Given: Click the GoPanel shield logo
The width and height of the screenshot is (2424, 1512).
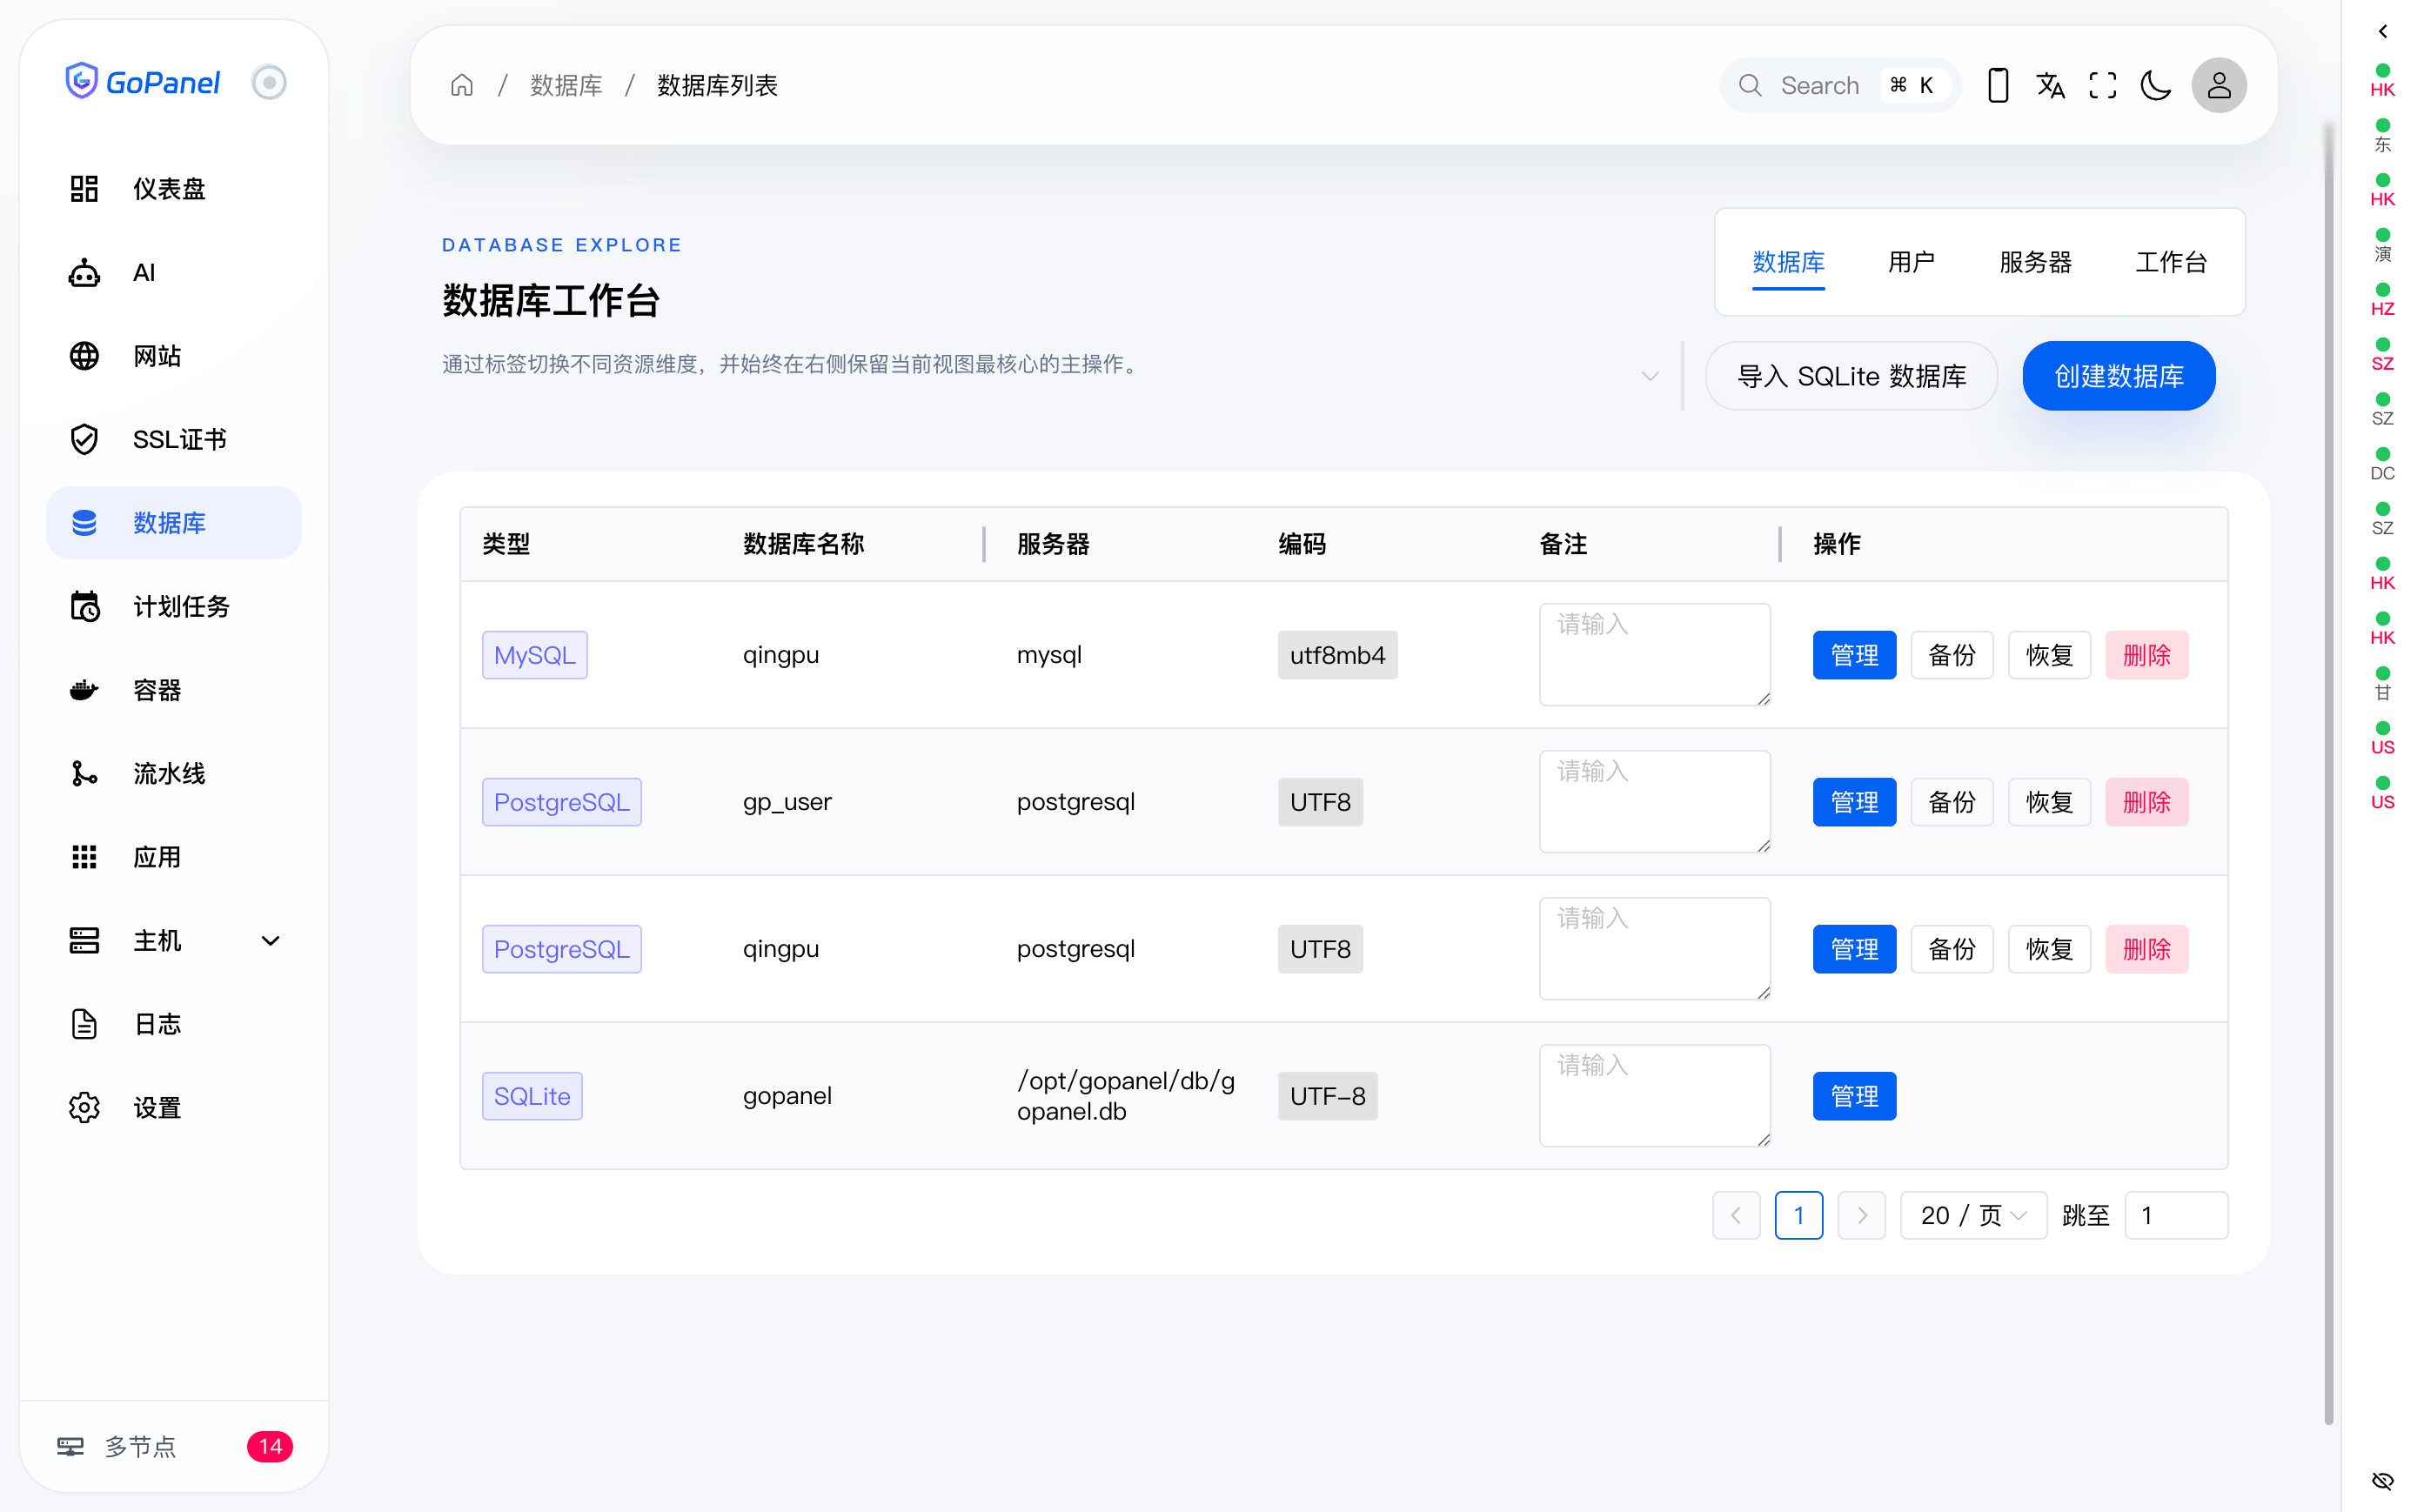Looking at the screenshot, I should tap(81, 81).
